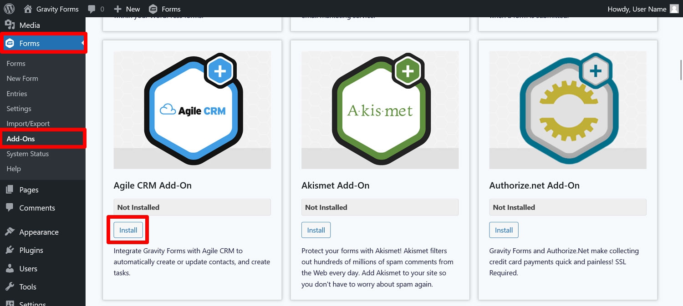
Task: Click the Comments sidebar icon
Action: pyautogui.click(x=10, y=208)
